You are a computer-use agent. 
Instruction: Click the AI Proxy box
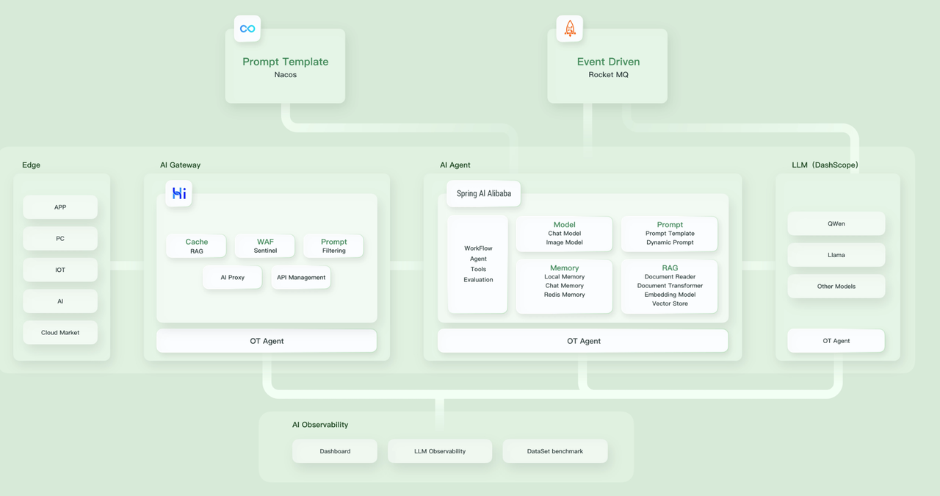(x=232, y=278)
